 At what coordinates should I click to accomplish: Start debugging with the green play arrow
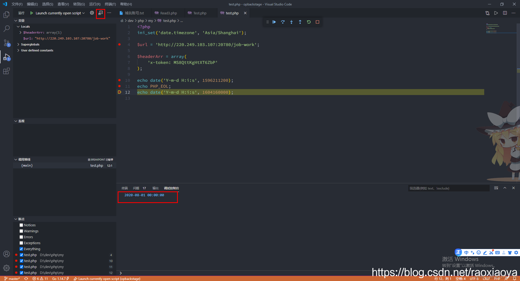point(31,13)
